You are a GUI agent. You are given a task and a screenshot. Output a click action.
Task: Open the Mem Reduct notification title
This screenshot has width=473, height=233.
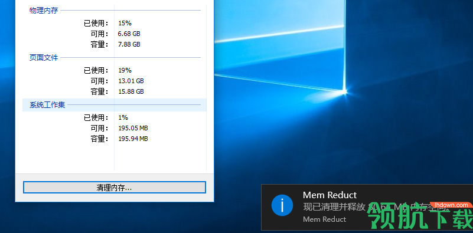(330, 195)
